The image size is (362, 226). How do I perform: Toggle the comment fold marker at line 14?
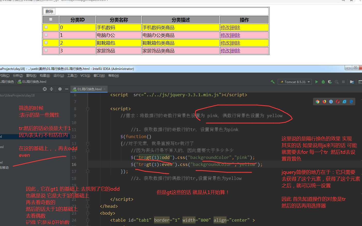(x=88, y=150)
